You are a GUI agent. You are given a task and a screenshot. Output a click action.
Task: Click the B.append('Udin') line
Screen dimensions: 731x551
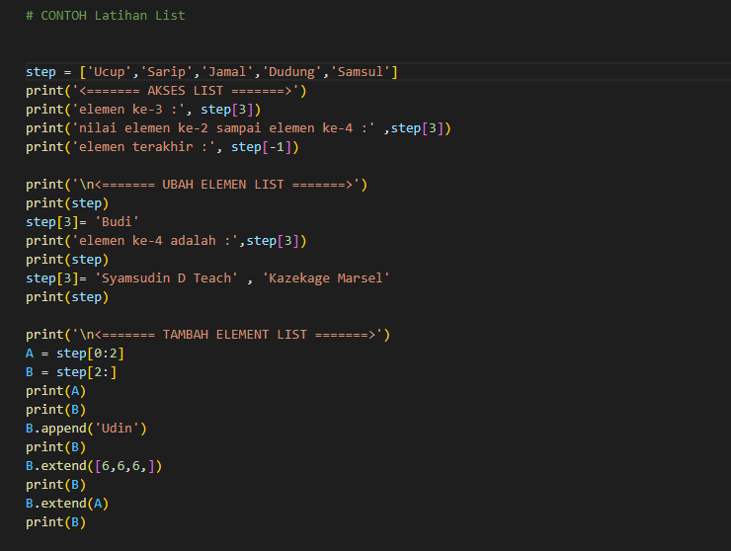(86, 429)
